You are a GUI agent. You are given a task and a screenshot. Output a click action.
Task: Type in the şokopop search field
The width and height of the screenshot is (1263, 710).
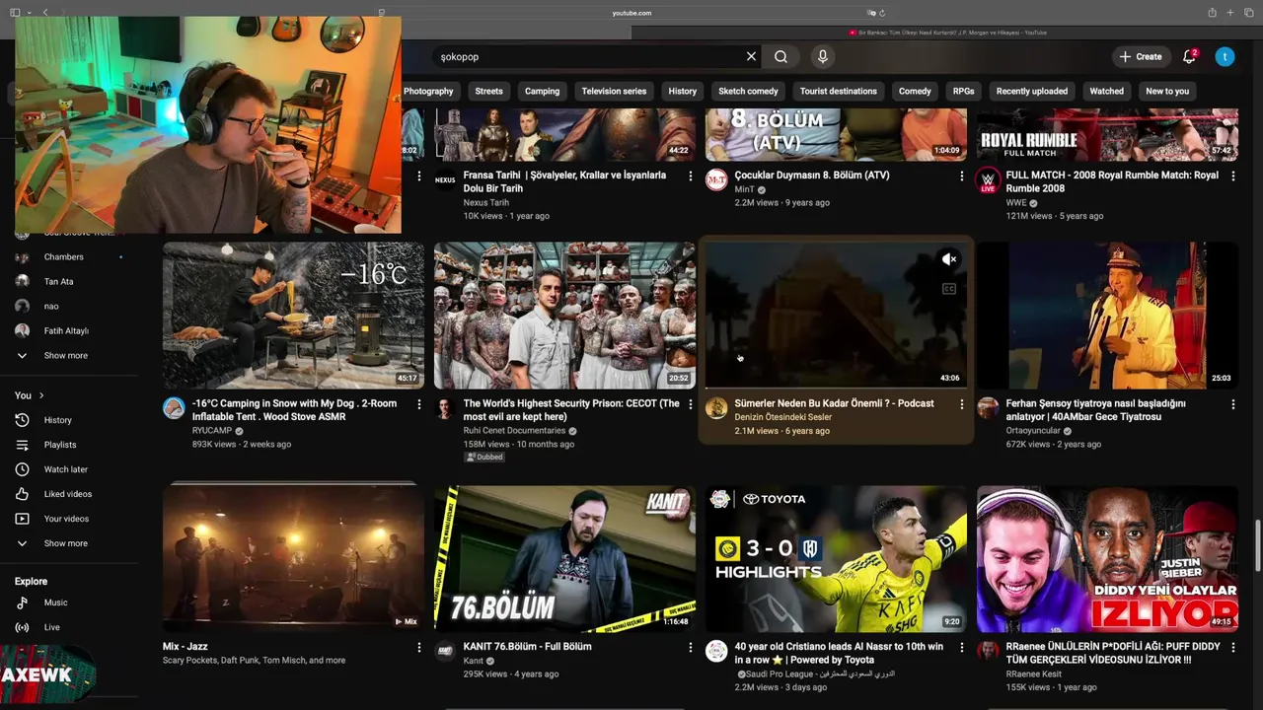pyautogui.click(x=587, y=57)
